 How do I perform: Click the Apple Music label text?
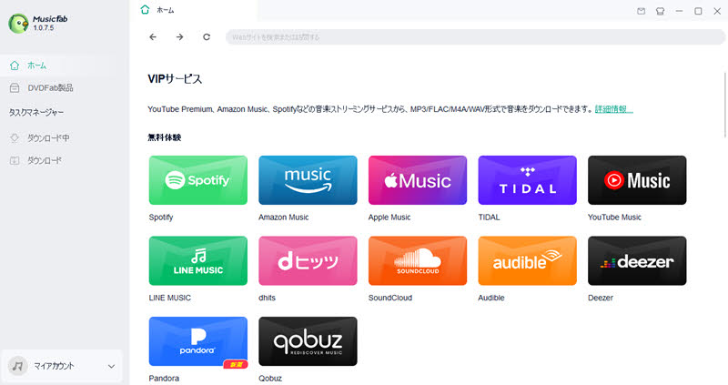tap(389, 217)
